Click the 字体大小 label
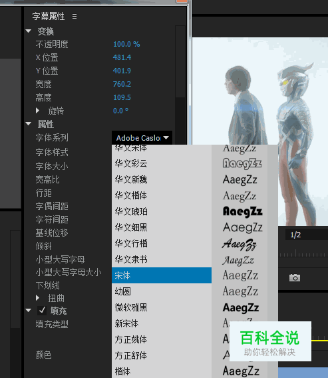Screen dimensions: 328x378 click(52, 166)
